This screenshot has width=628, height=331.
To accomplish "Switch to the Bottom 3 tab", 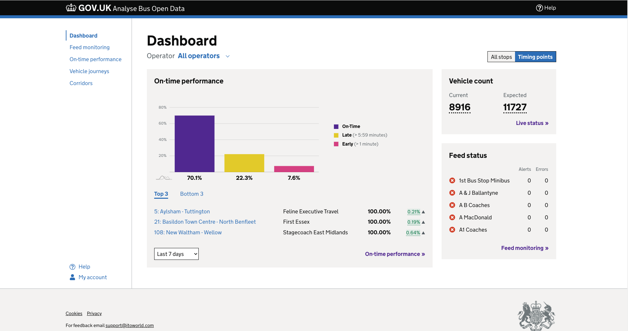I will point(192,194).
